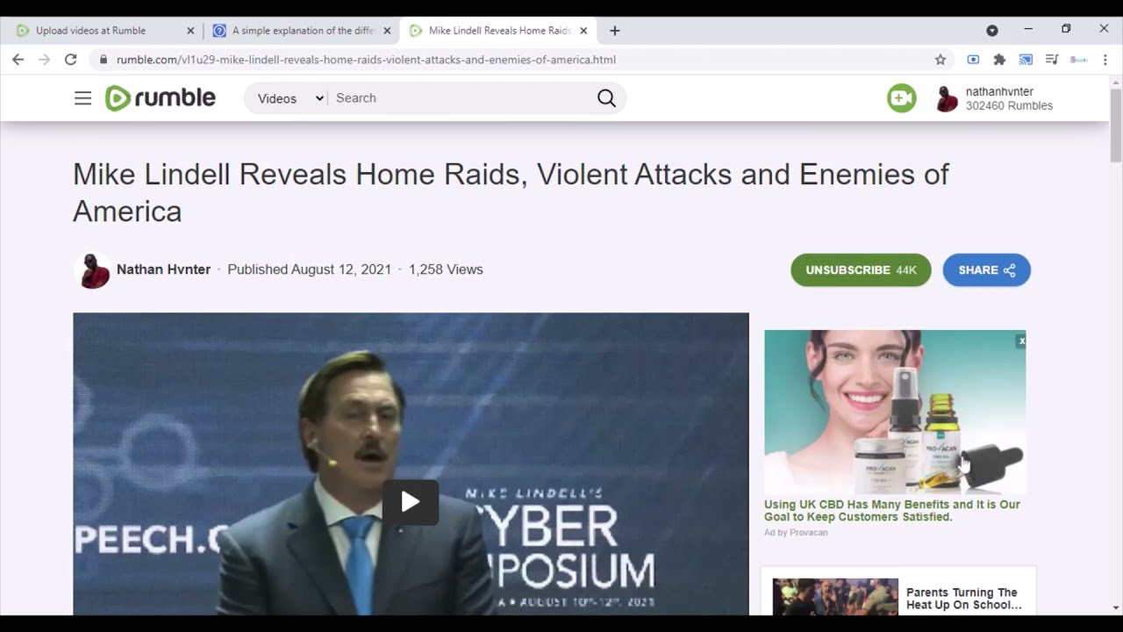
Task: Click the Ad by Provacan label
Action: [796, 533]
